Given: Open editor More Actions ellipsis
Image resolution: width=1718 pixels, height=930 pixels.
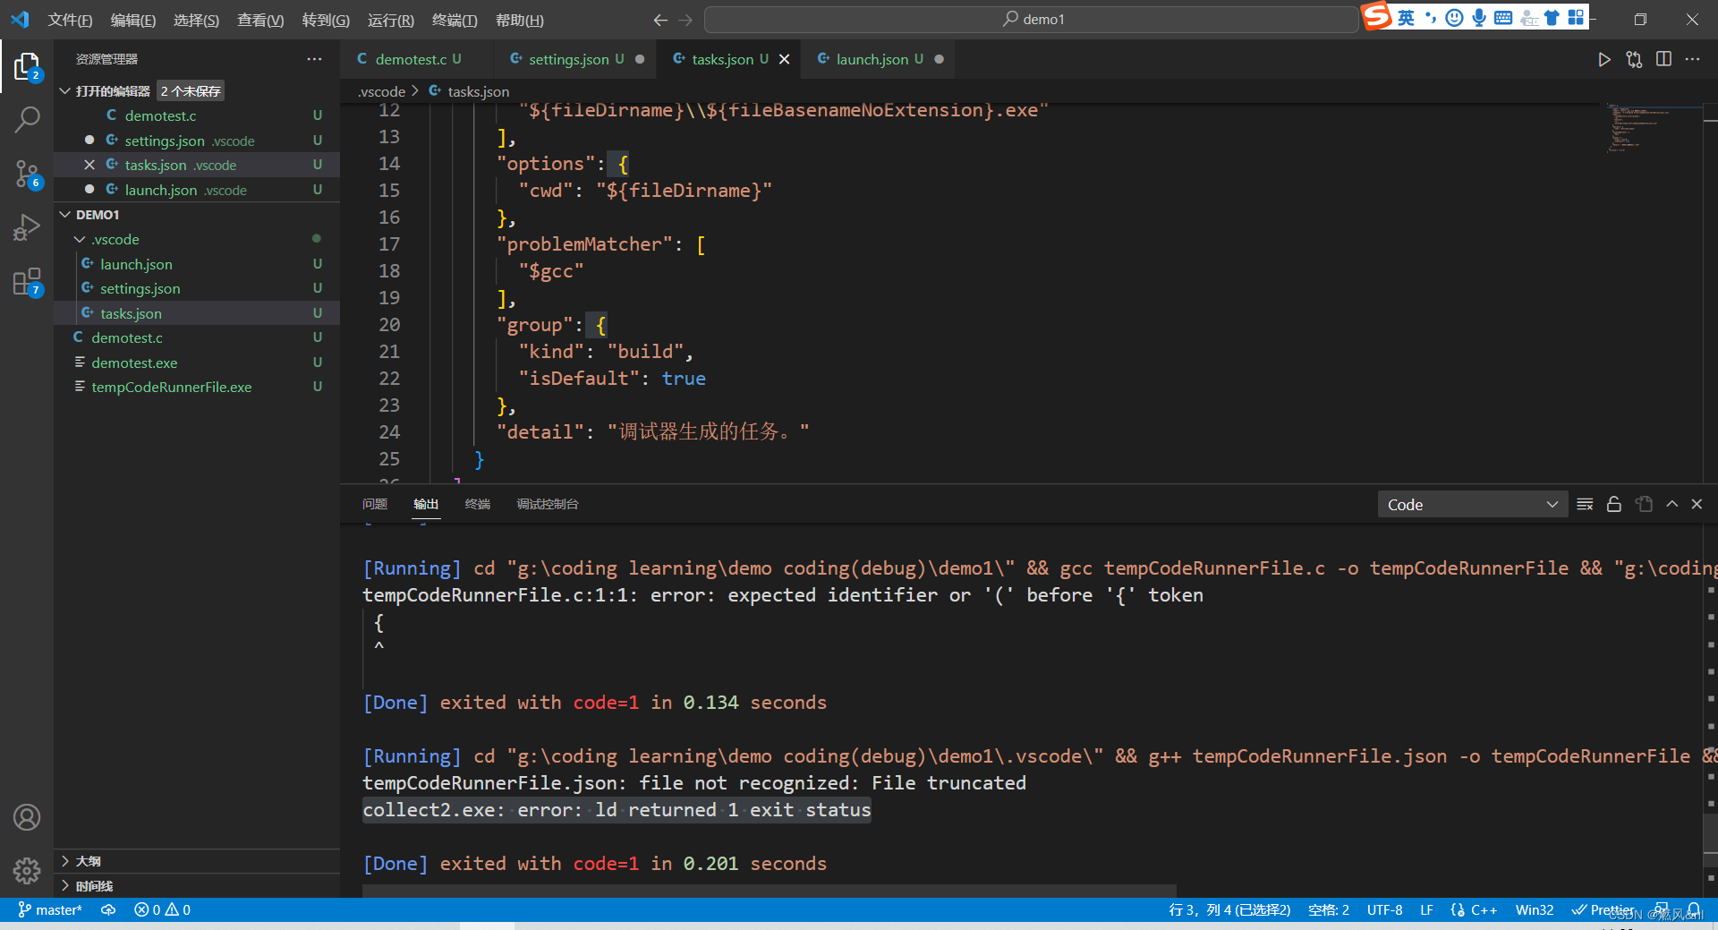Looking at the screenshot, I should click(x=1692, y=59).
